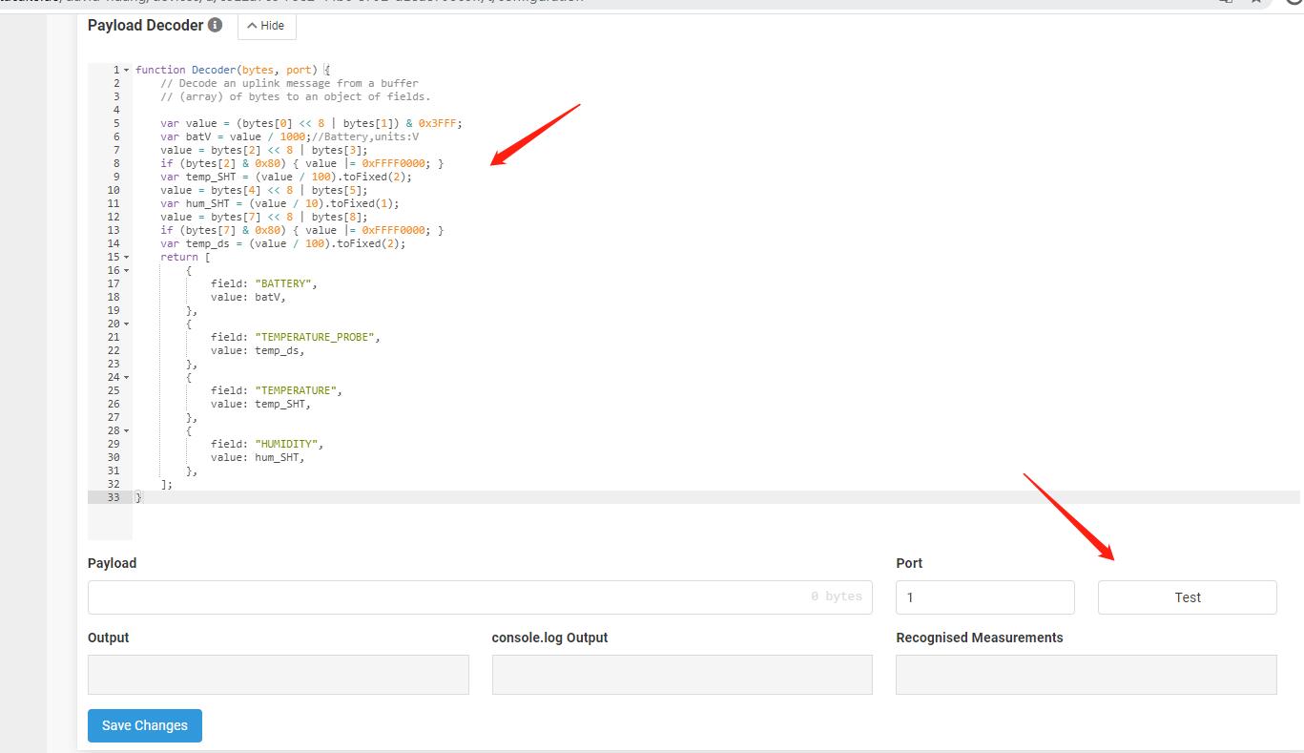Click the Port input field
This screenshot has width=1304, height=753.
[985, 597]
